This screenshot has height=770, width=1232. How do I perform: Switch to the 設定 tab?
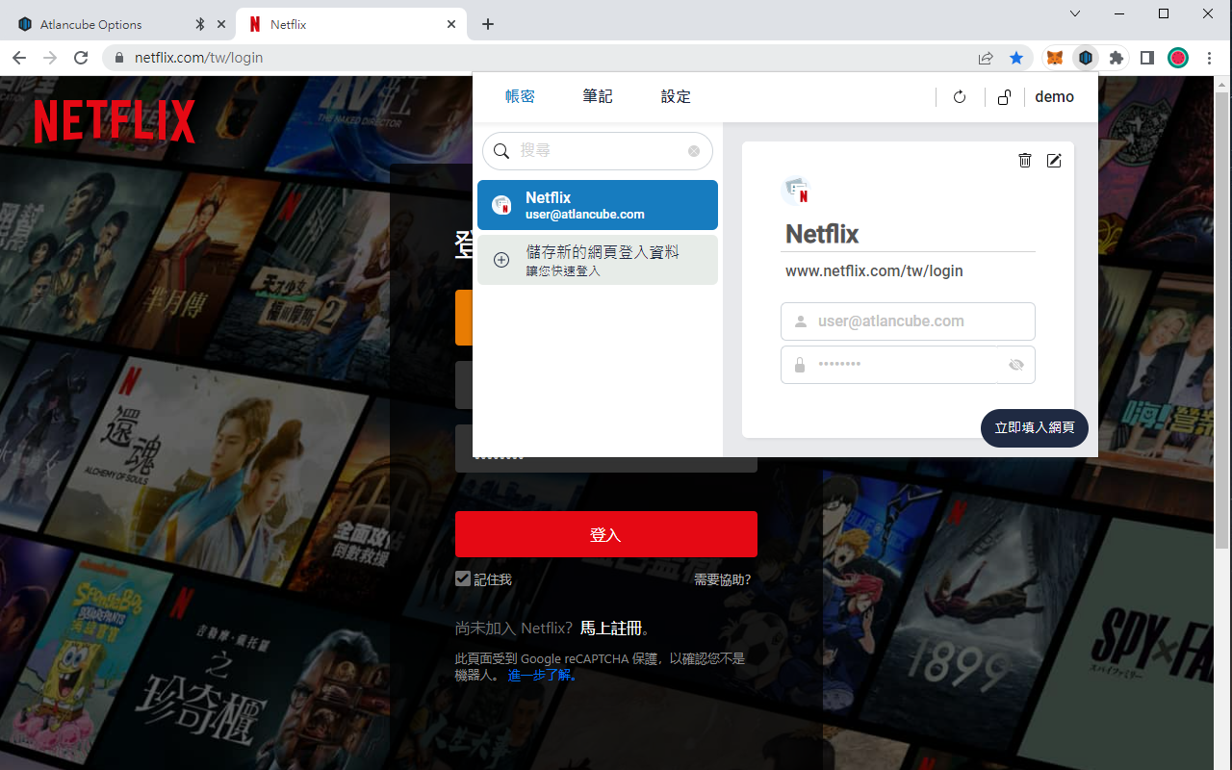676,96
